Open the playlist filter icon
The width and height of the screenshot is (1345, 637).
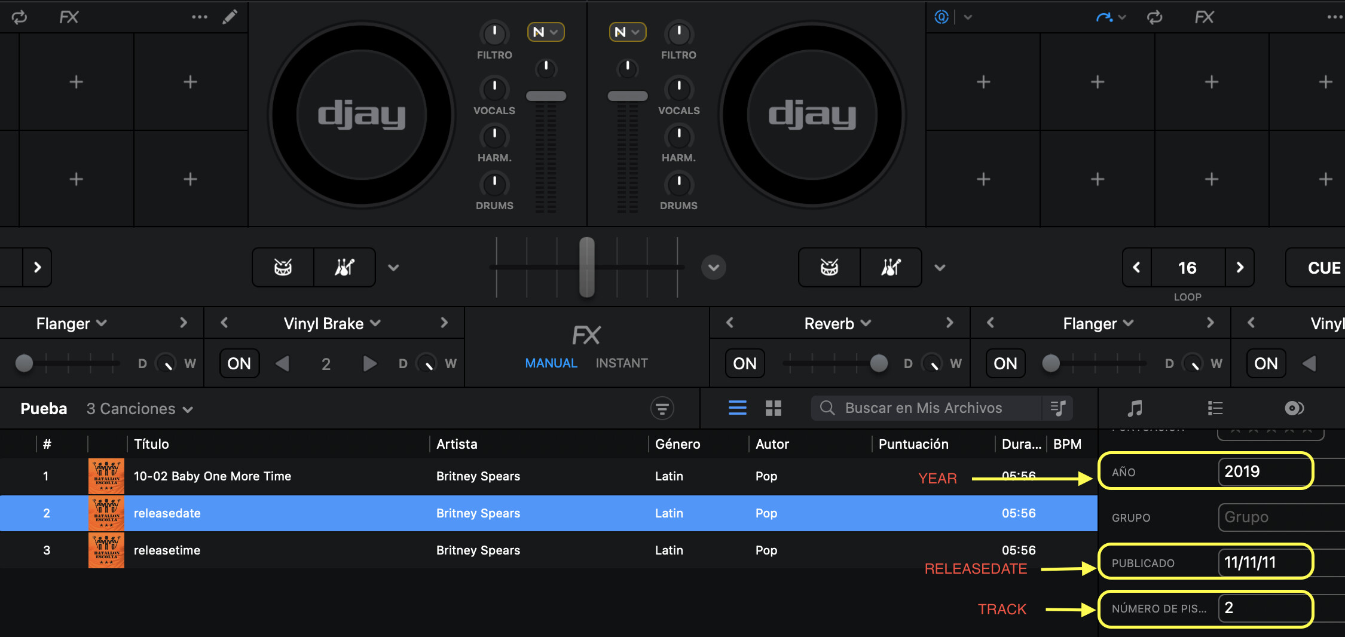[x=662, y=408]
